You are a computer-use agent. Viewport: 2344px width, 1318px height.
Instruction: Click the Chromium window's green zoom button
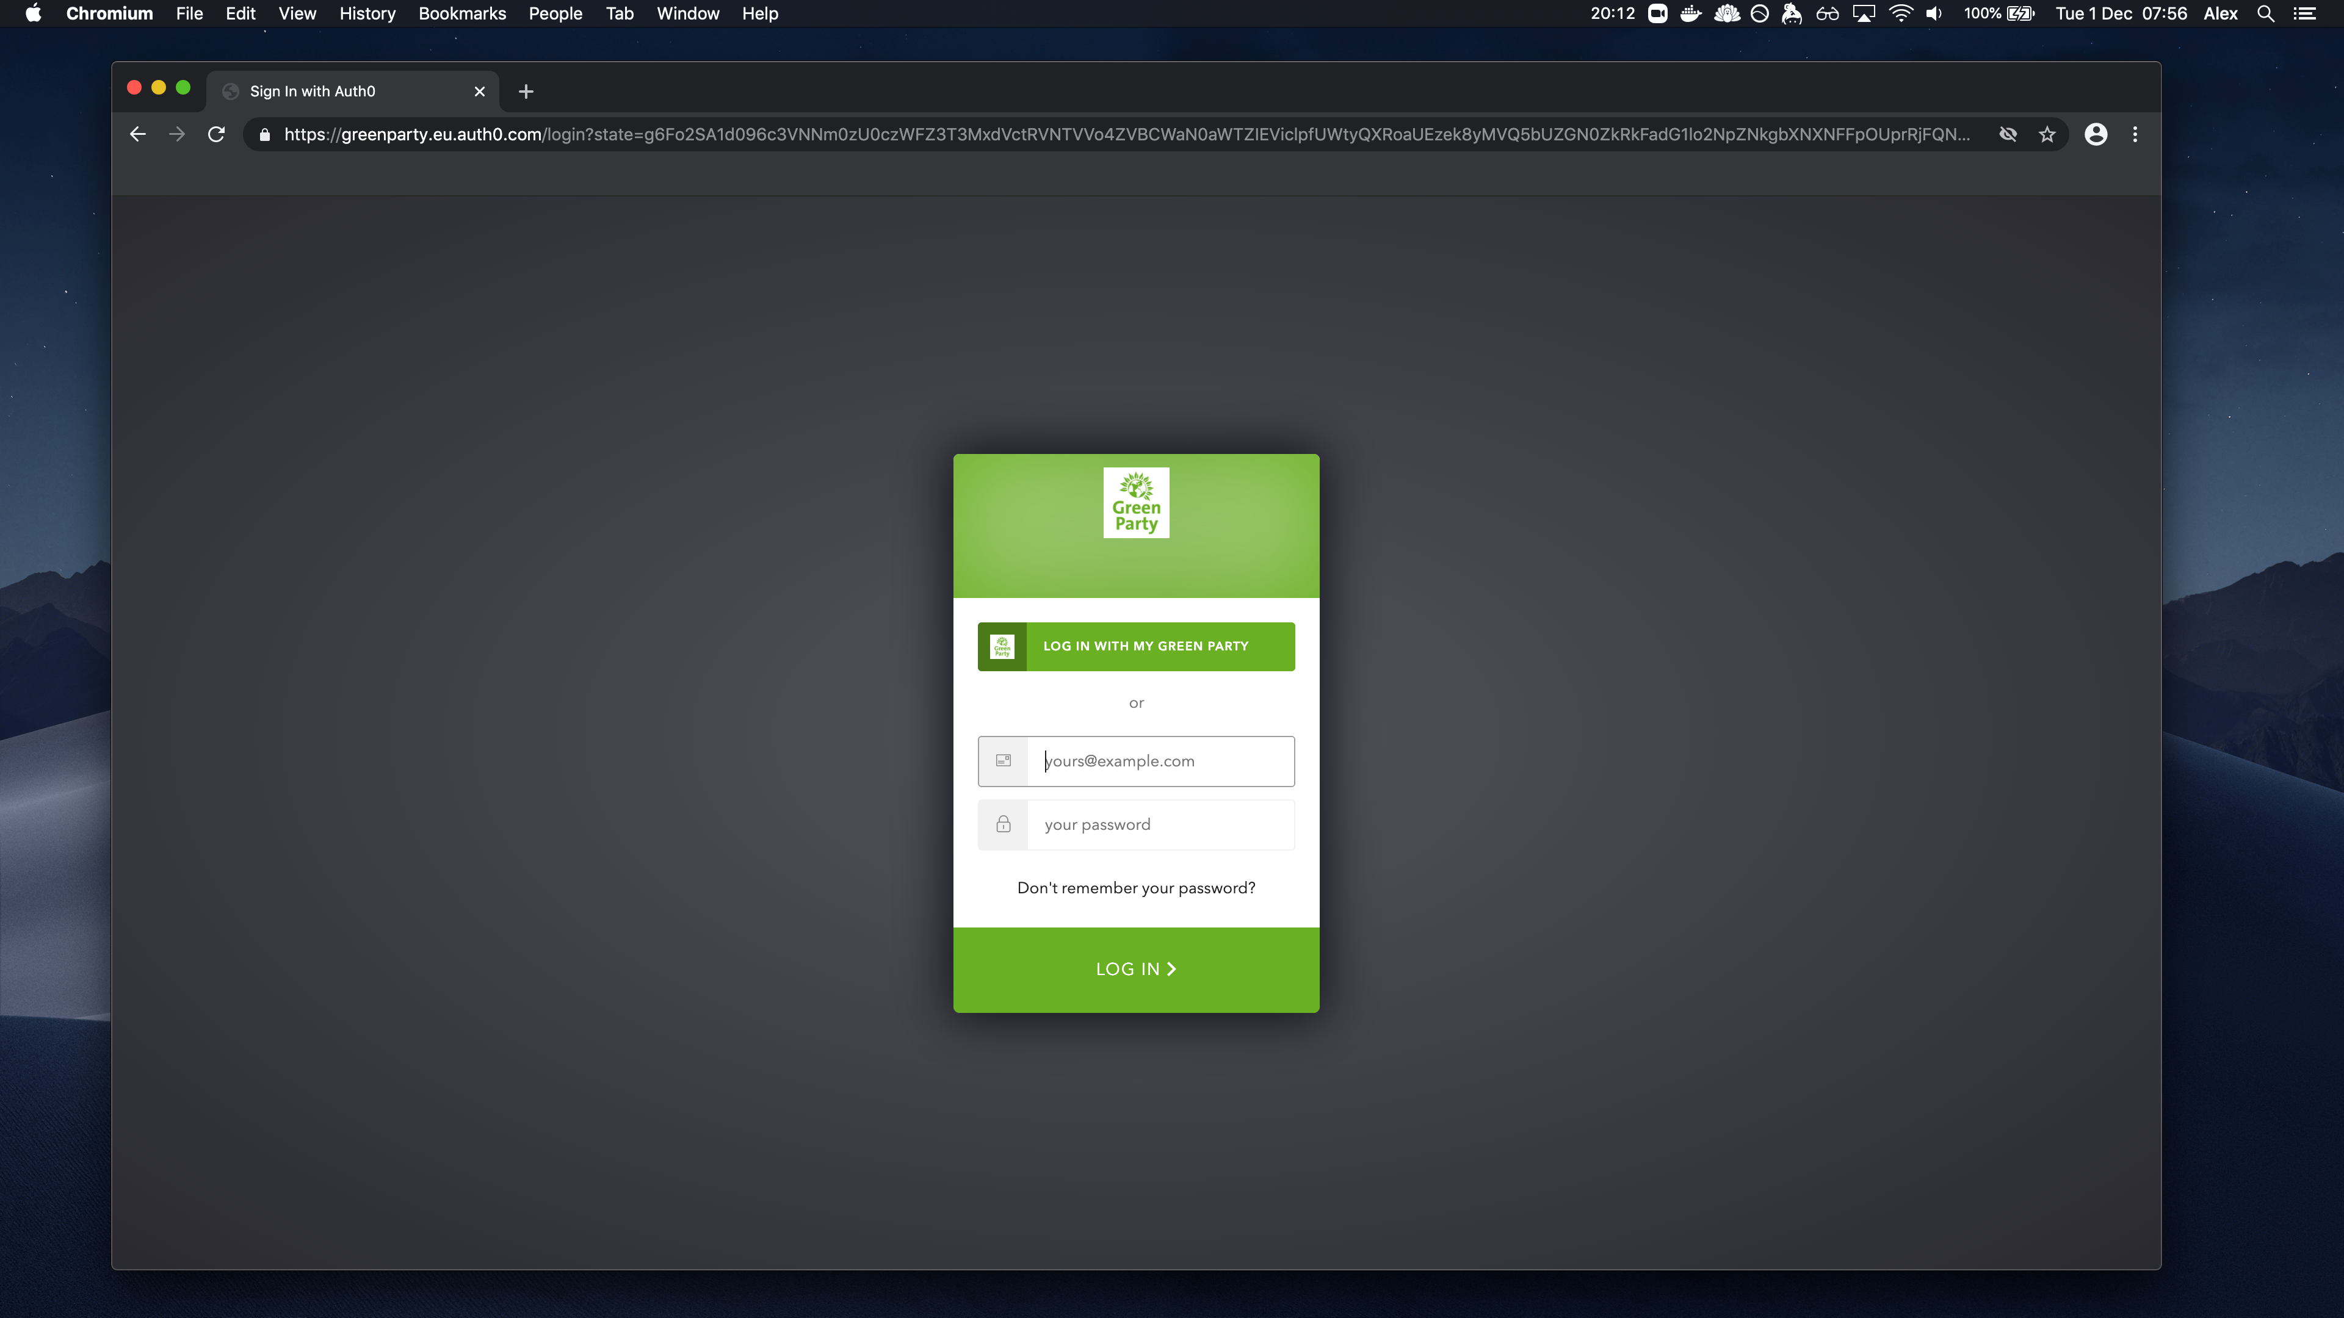pyautogui.click(x=183, y=87)
